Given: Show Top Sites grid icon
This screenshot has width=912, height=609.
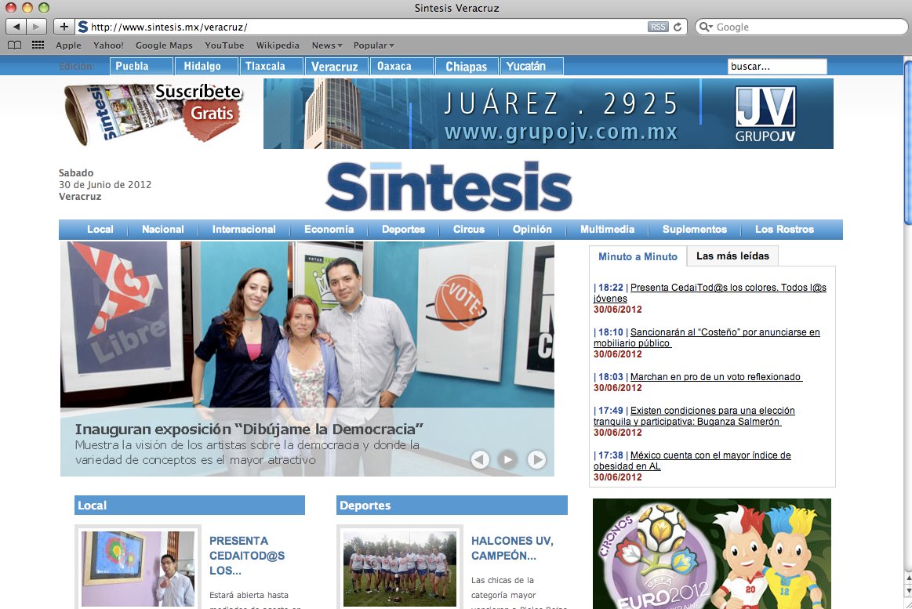Looking at the screenshot, I should pos(38,45).
